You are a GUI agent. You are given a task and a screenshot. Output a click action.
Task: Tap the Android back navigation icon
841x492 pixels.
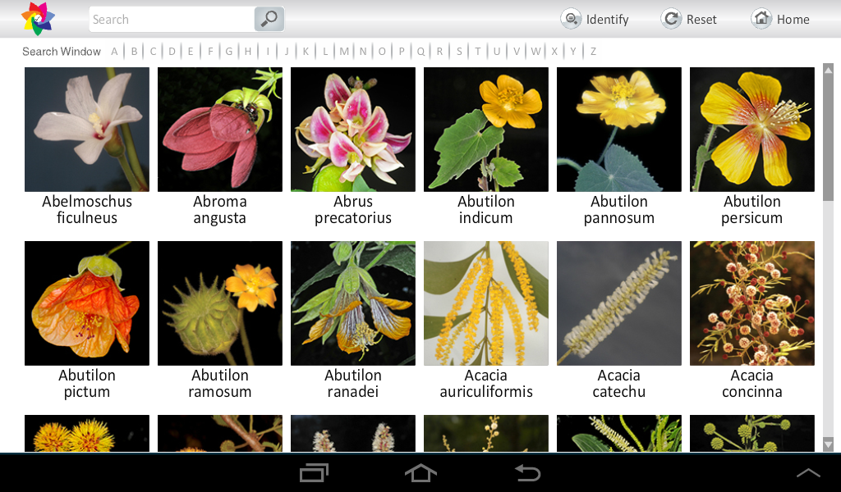527,472
